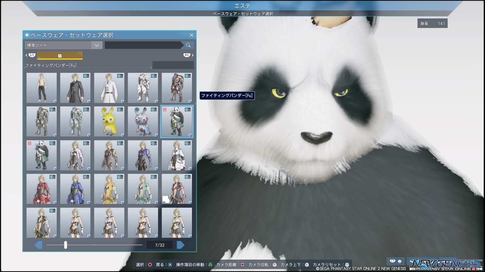
Task: Click the エステ title at top
Action: 242,5
